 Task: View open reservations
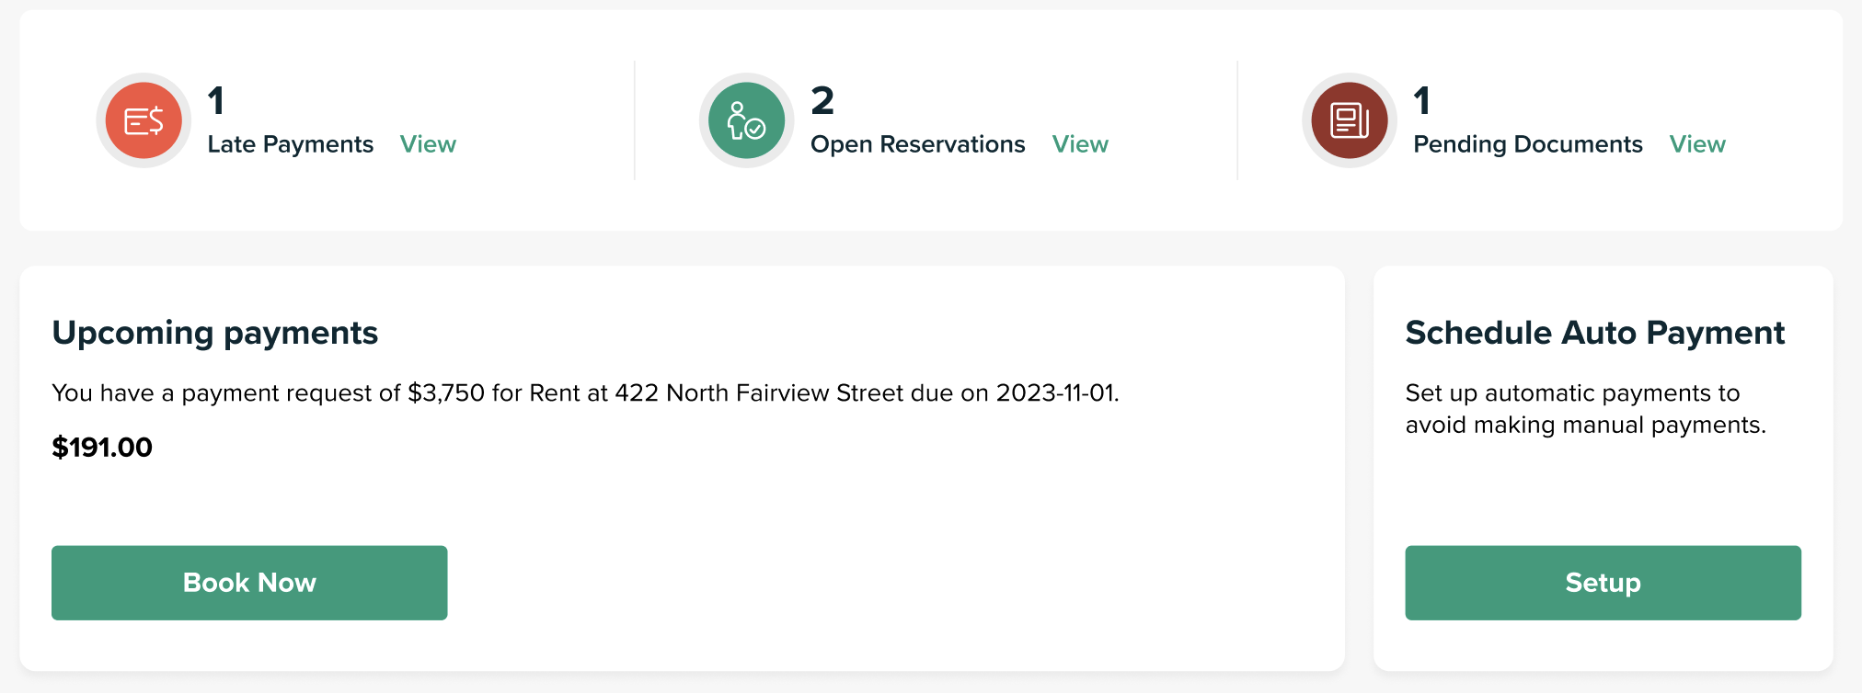pos(1080,144)
